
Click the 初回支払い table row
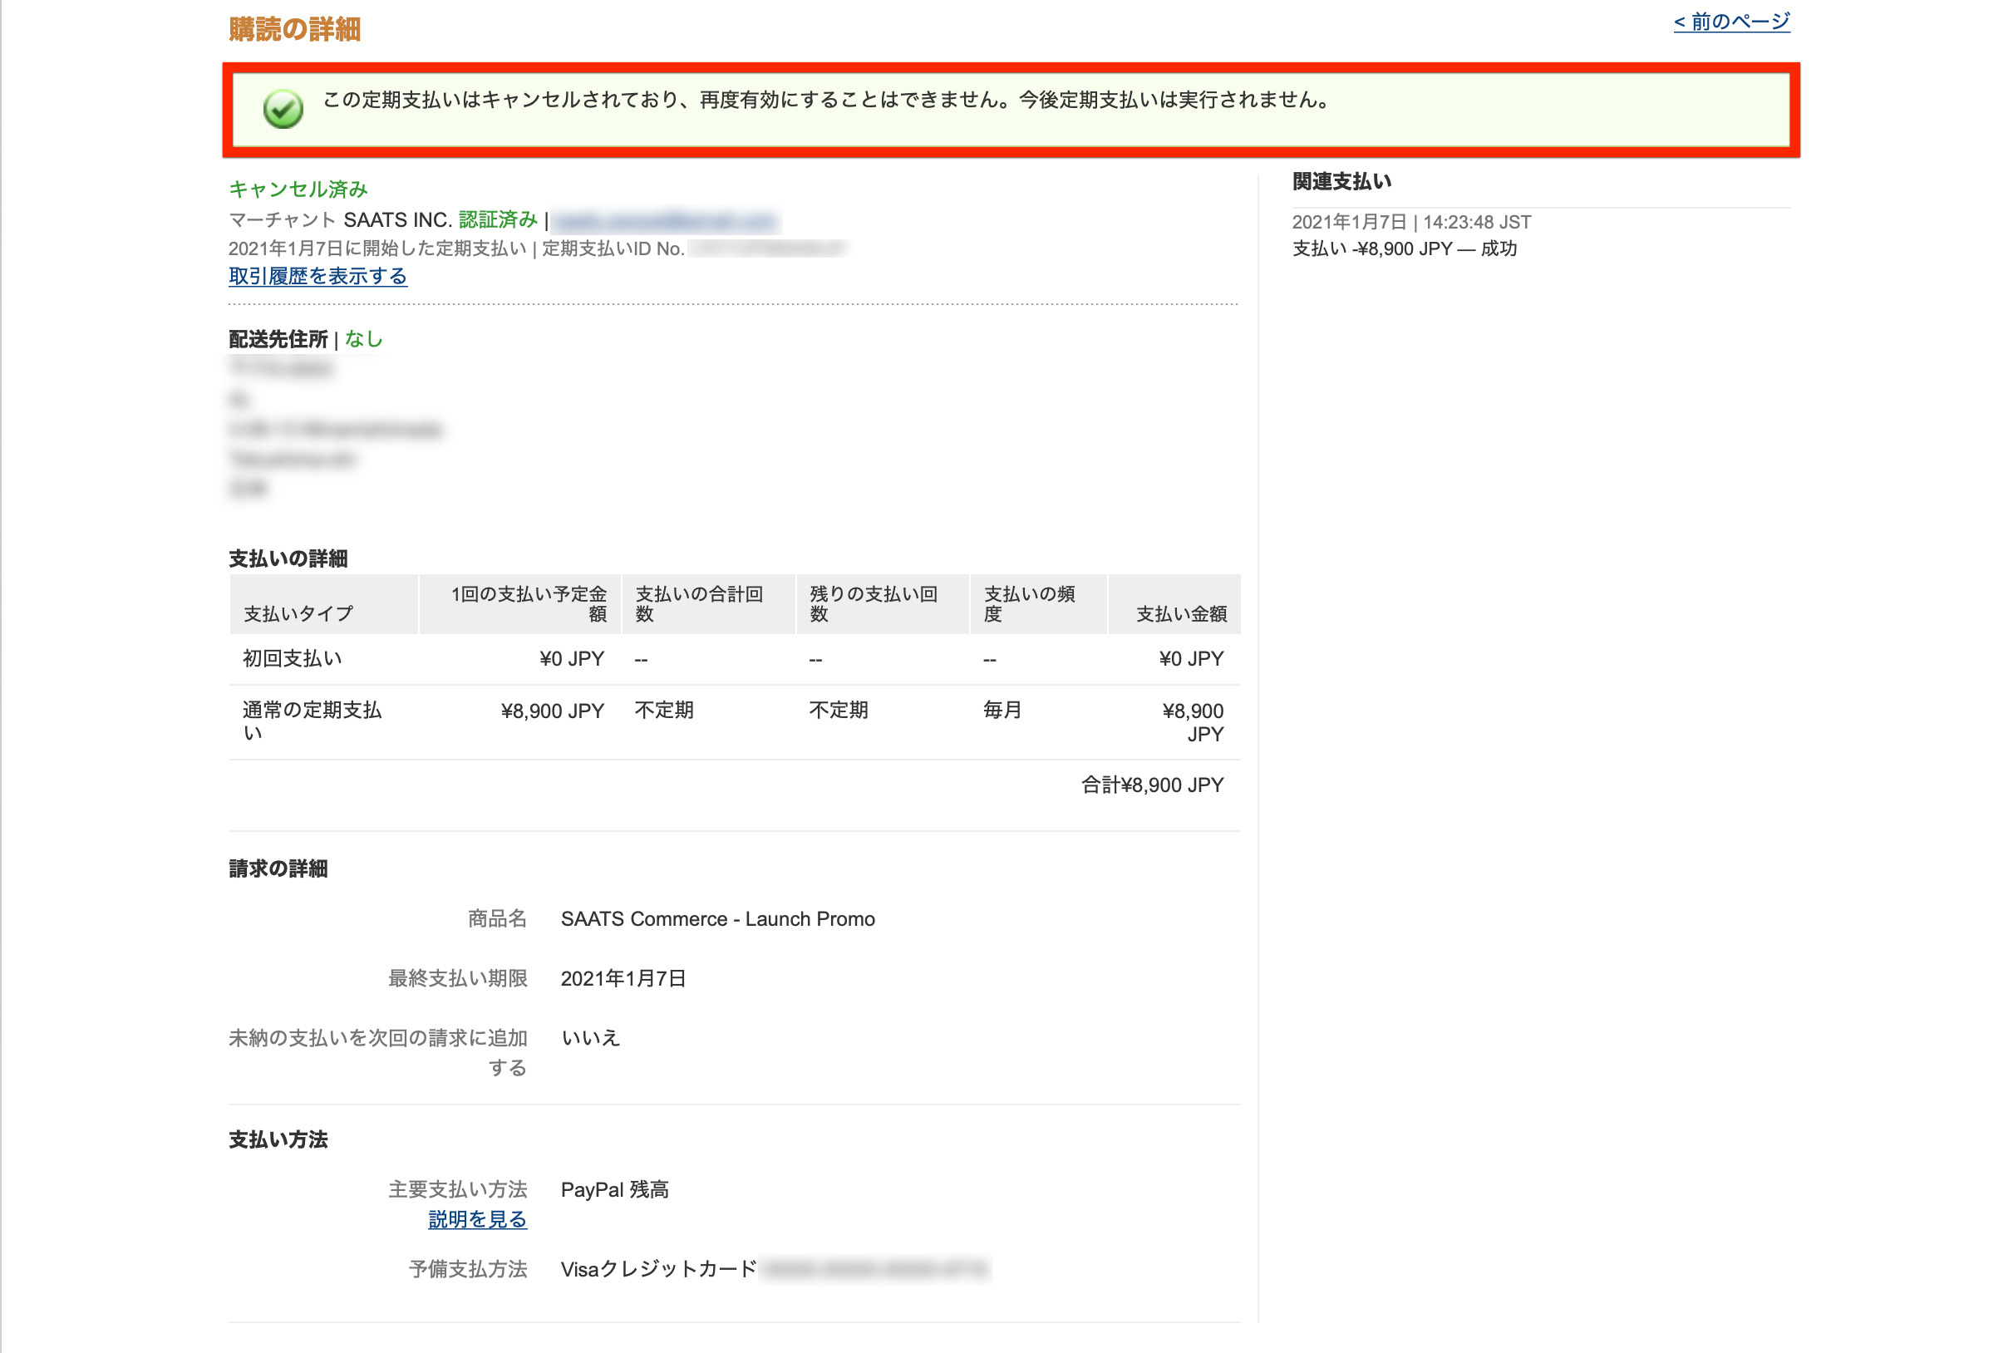tap(293, 659)
